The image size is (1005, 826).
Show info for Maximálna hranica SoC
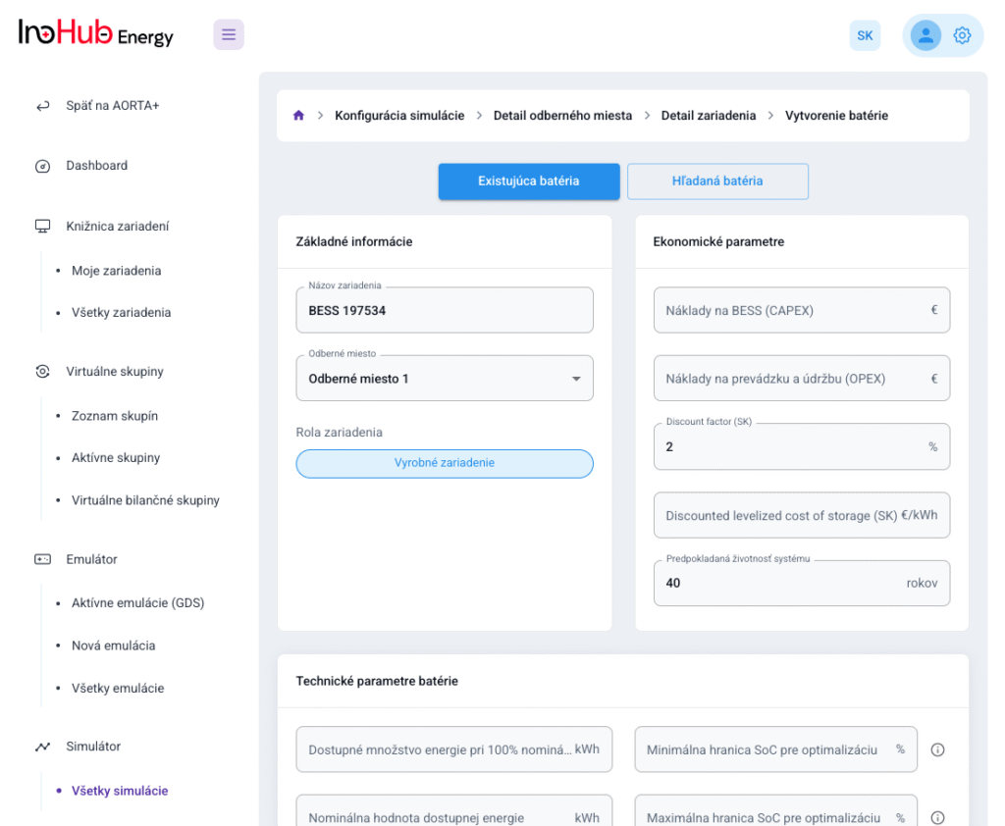[x=937, y=817]
